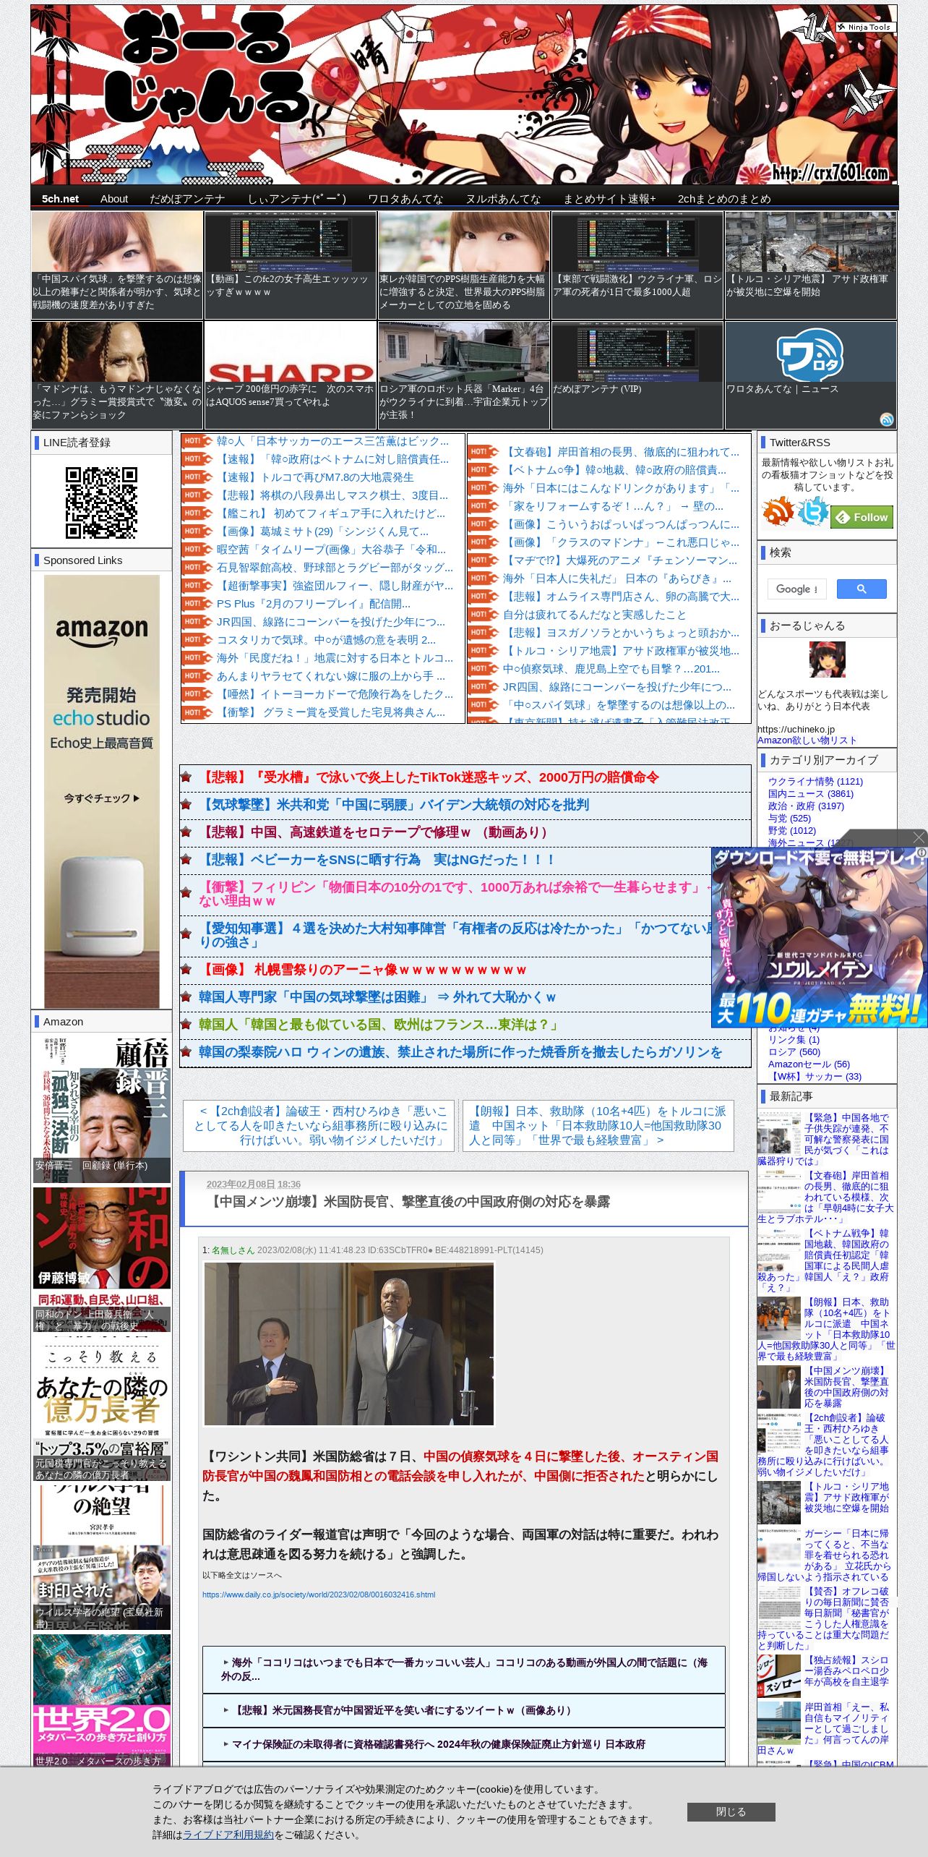Open 自分は疲れてるんだなと実感したこと link
The image size is (928, 1857).
pos(594,615)
